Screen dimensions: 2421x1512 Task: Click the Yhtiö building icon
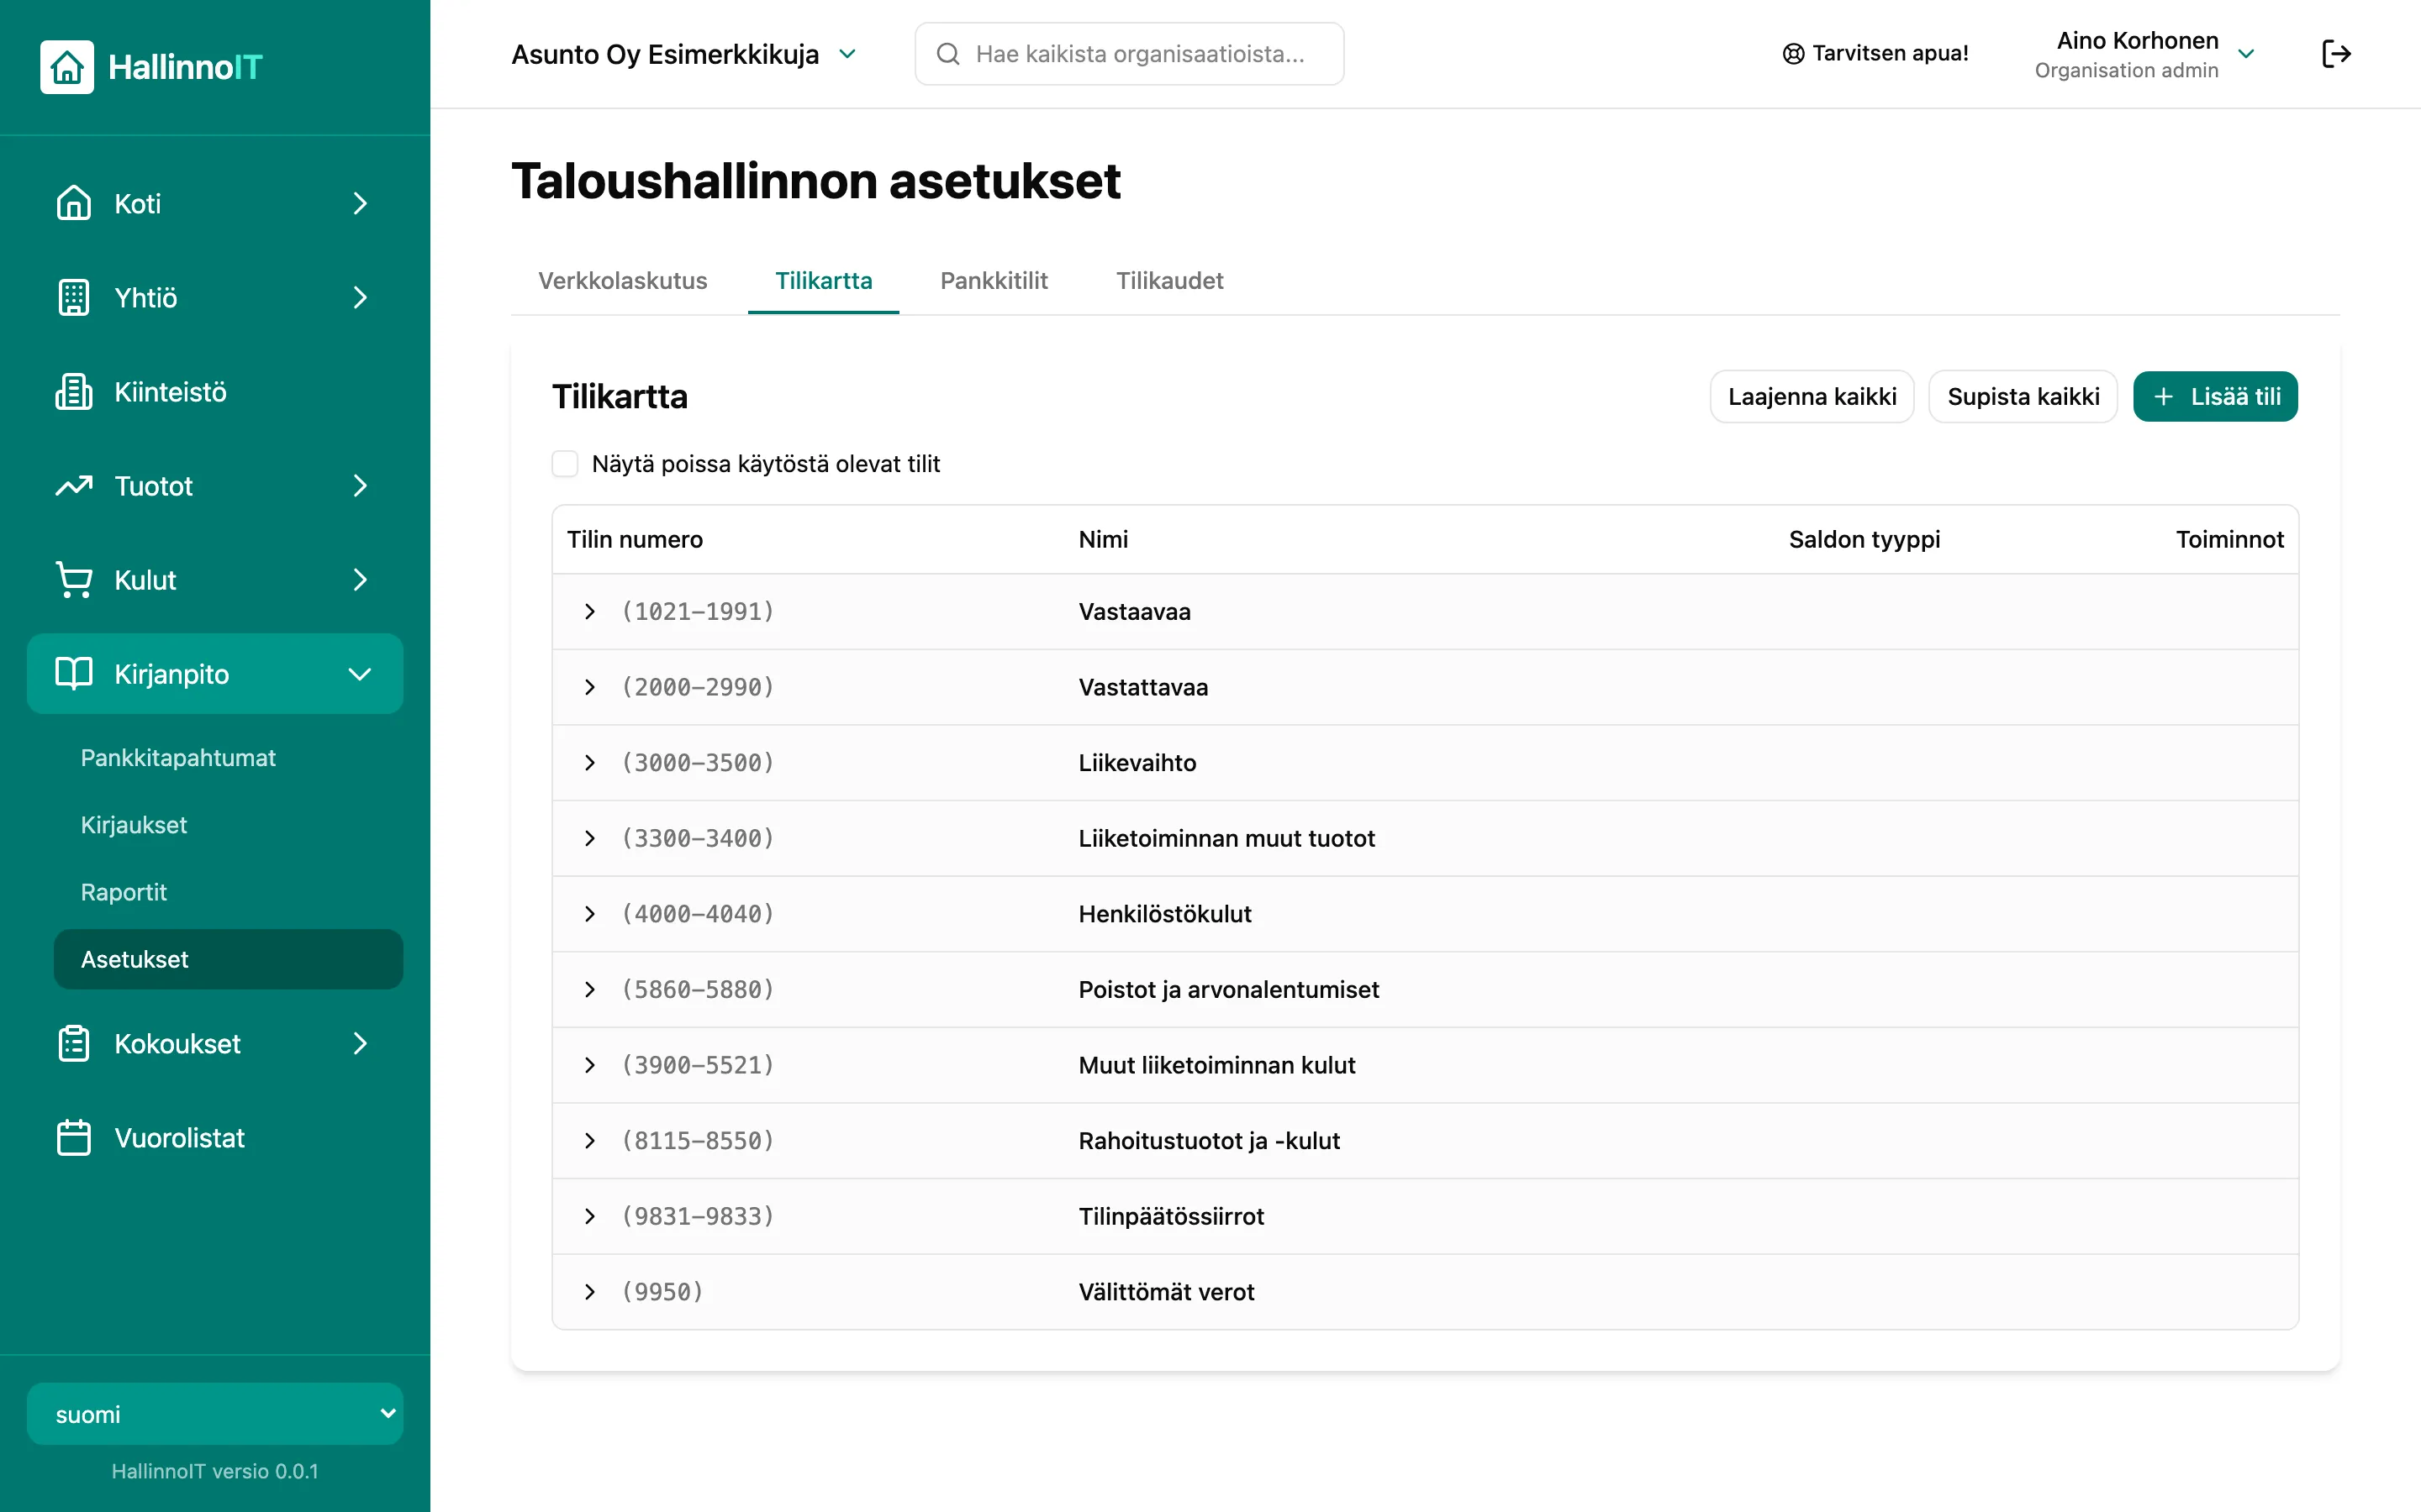click(73, 297)
